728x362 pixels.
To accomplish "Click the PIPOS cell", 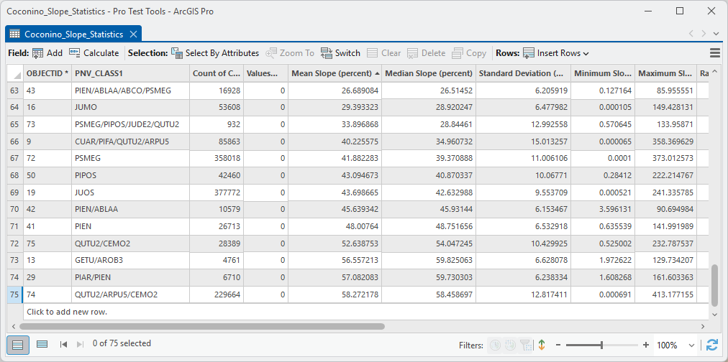I will click(130, 175).
